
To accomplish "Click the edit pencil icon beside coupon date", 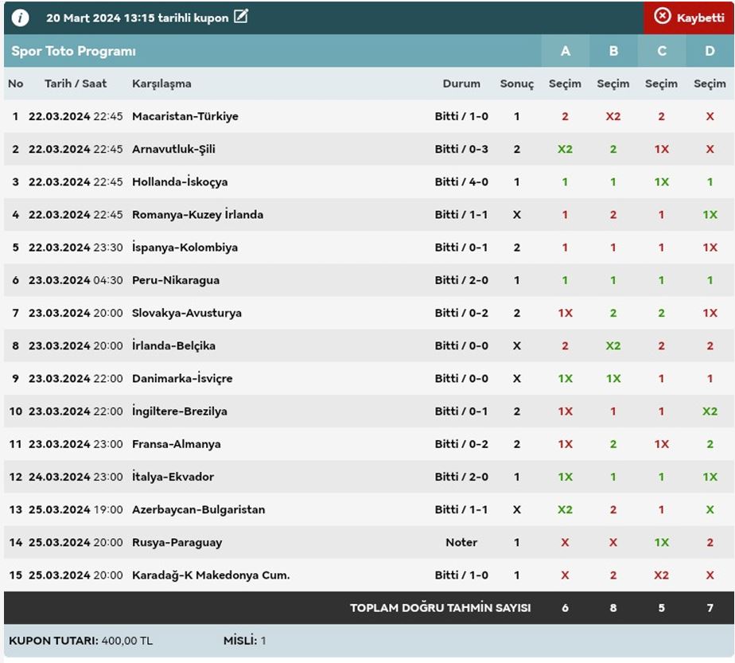I will (241, 17).
